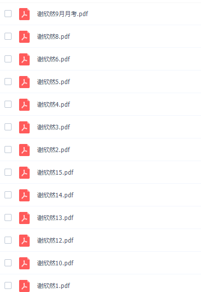Click the PDF icon beside 谢欣然13.pdf
Viewport: 201px width, 292px height.
click(24, 218)
